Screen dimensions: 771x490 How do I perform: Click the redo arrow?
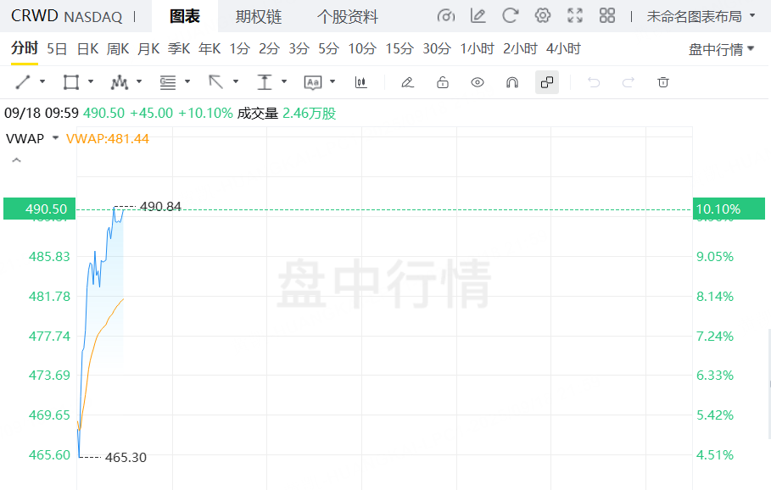tap(629, 82)
